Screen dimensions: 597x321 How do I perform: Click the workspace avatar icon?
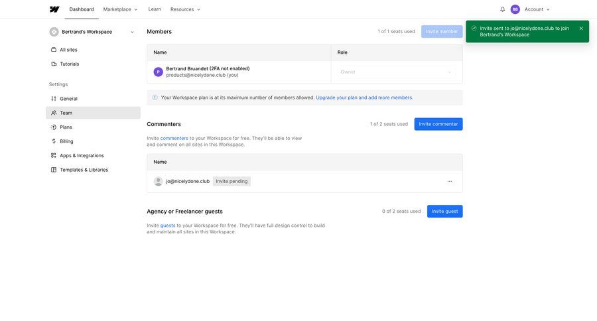(x=54, y=32)
